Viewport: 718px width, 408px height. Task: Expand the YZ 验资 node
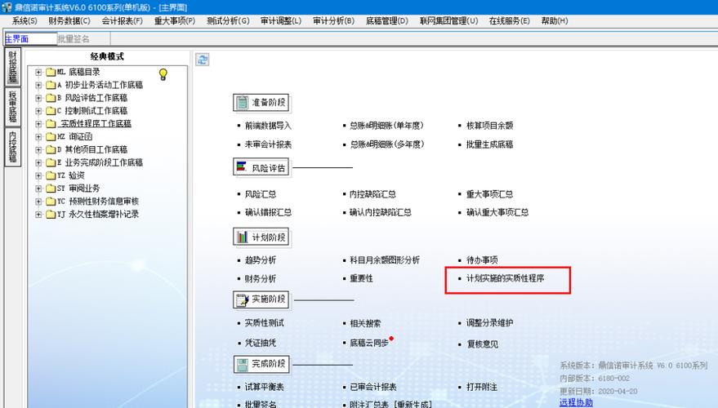click(x=38, y=175)
